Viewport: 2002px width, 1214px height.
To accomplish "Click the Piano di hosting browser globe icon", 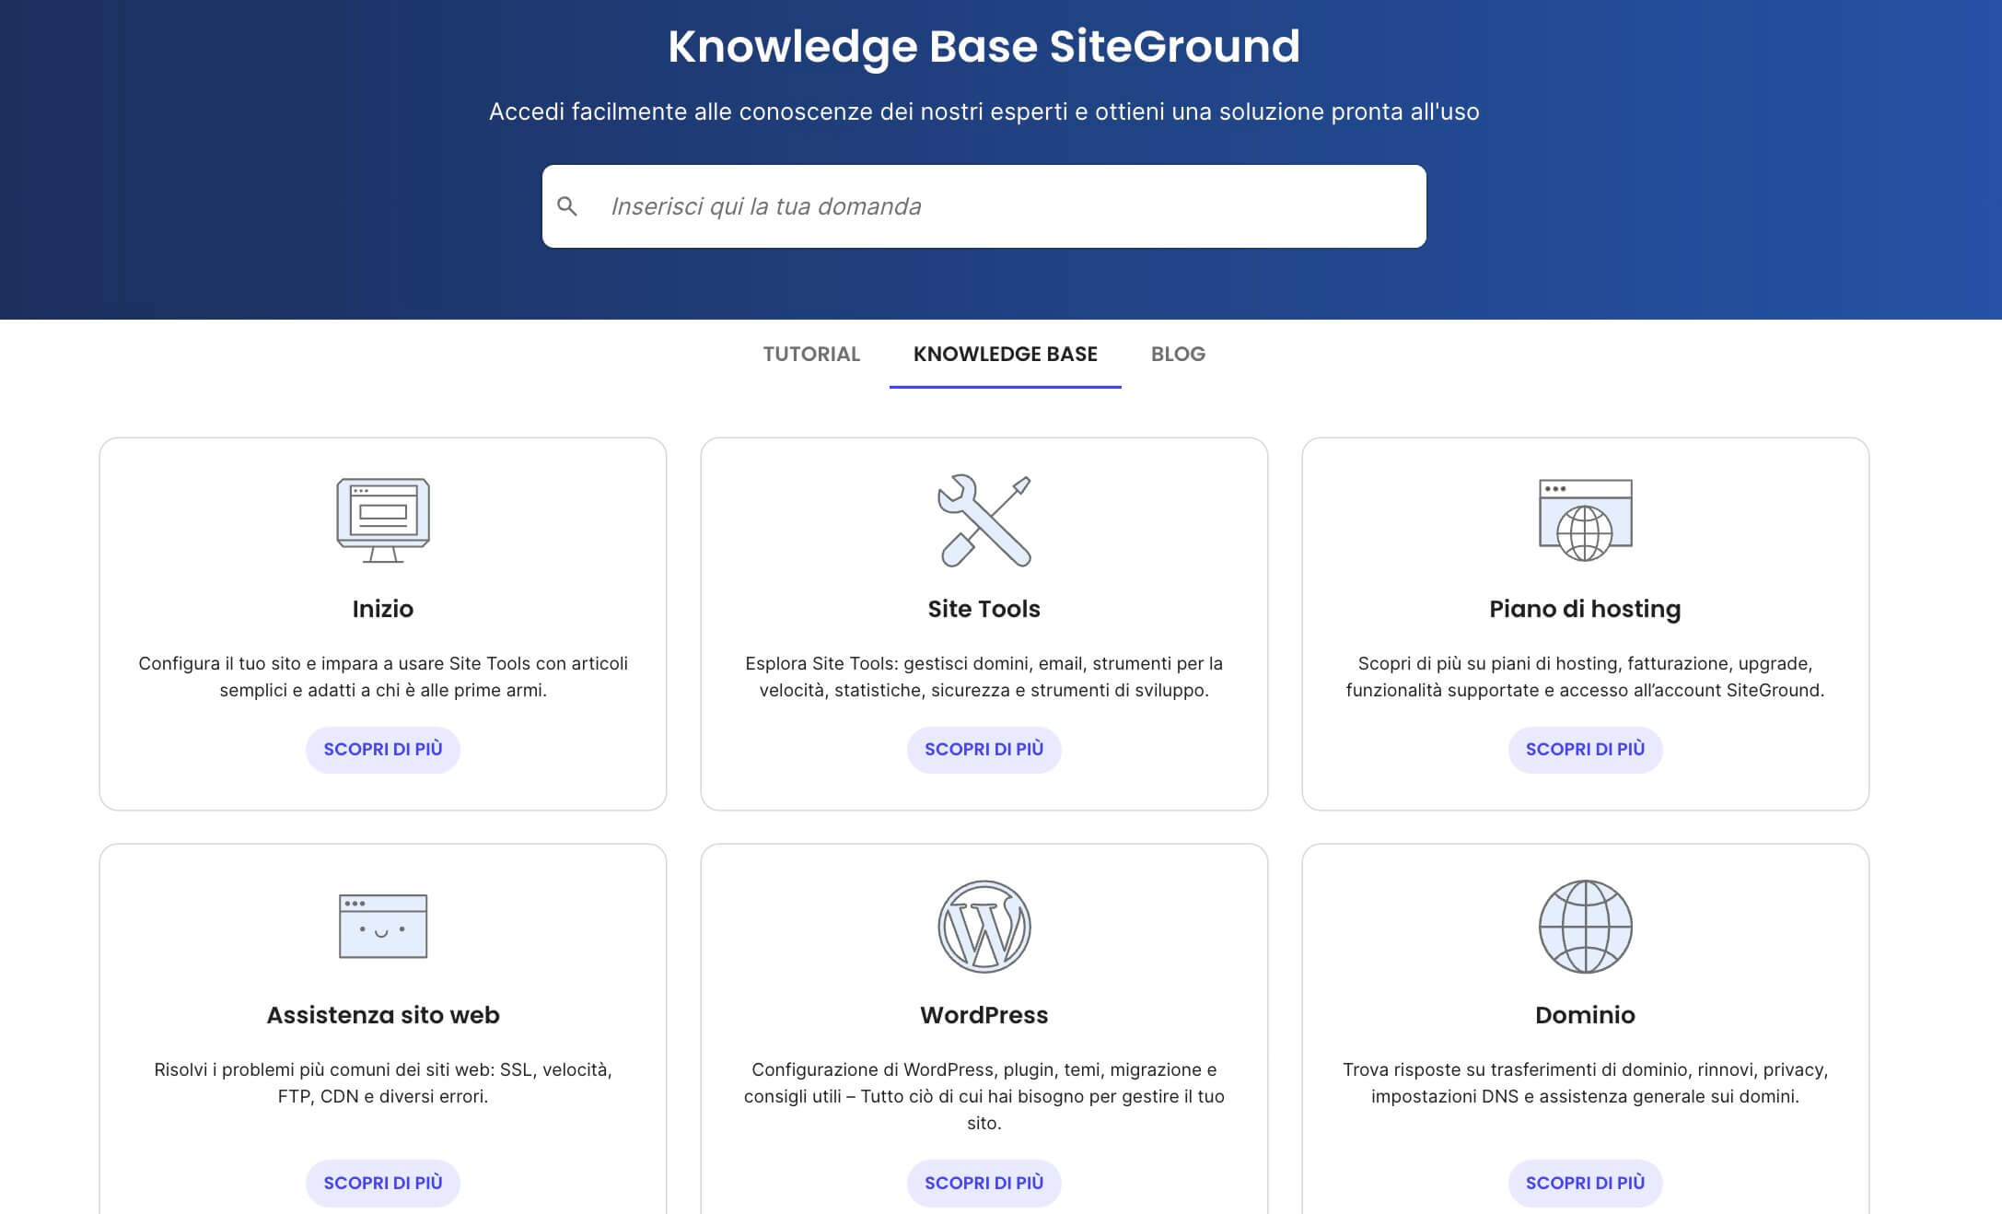I will [1584, 520].
